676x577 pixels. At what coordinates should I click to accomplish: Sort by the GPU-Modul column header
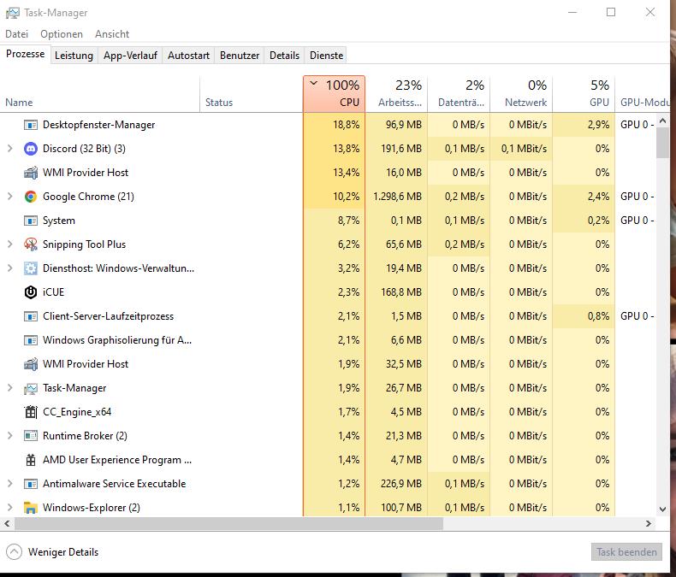click(x=644, y=94)
